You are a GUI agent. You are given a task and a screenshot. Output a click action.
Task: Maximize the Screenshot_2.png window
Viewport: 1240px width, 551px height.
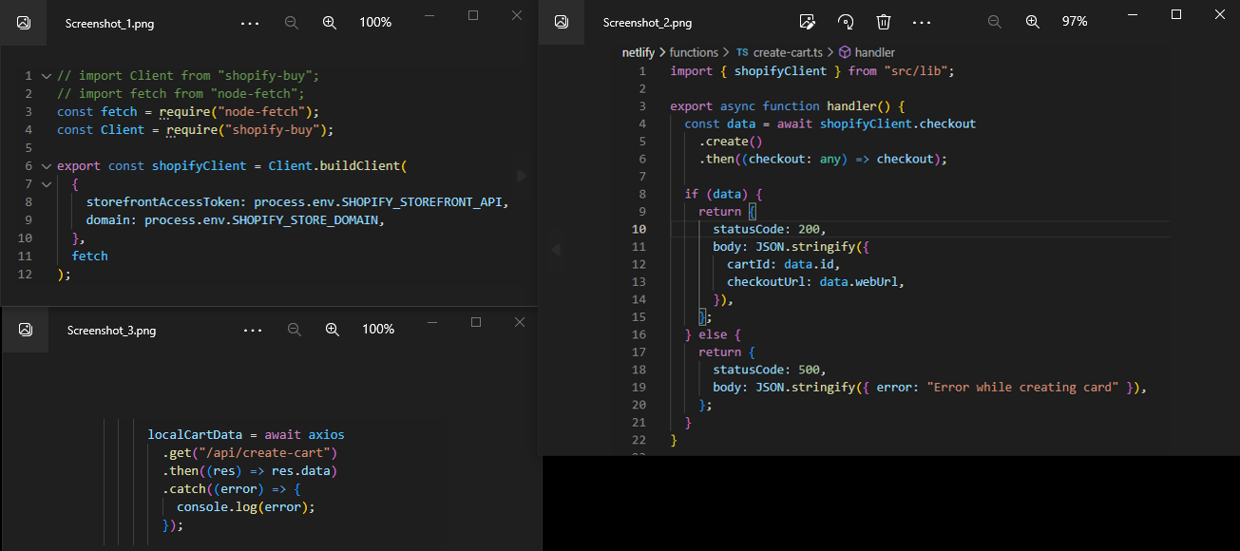(1176, 14)
